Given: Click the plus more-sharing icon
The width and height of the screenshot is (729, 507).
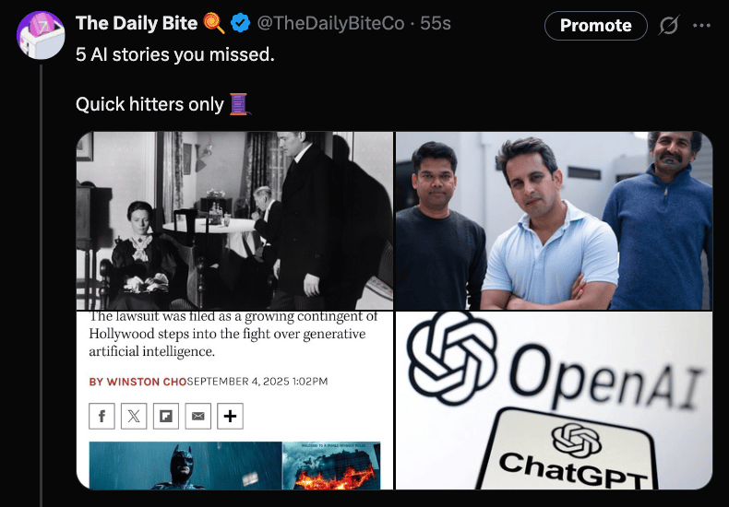Looking at the screenshot, I should pyautogui.click(x=230, y=416).
